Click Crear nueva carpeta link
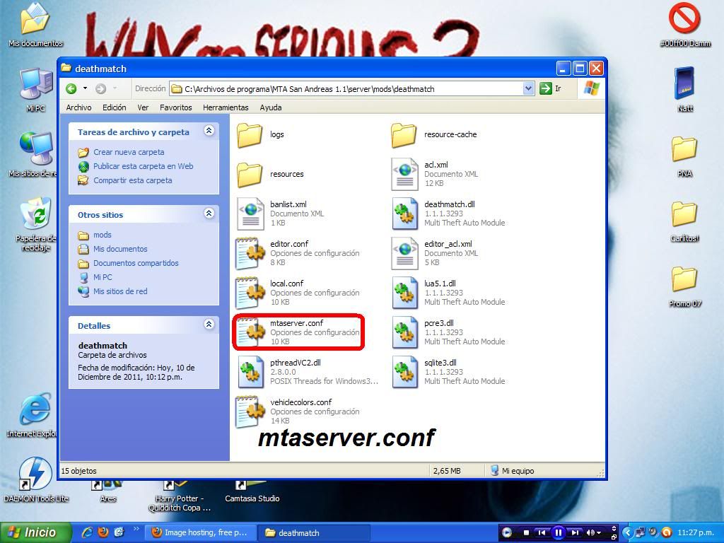724x543 pixels. tap(129, 152)
